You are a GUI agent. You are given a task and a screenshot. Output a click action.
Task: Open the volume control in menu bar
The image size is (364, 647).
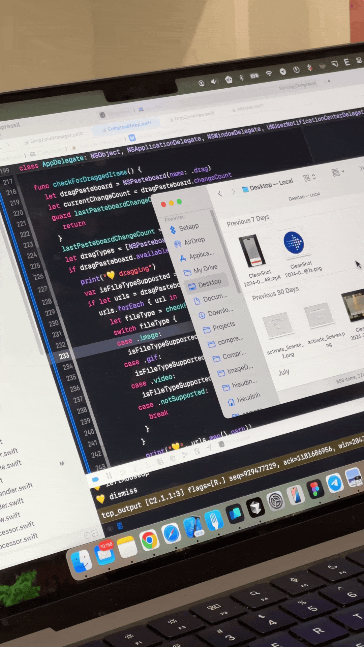pyautogui.click(x=214, y=81)
